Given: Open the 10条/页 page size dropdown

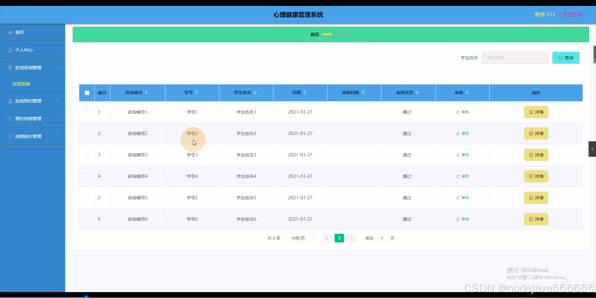Looking at the screenshot, I should coord(300,238).
